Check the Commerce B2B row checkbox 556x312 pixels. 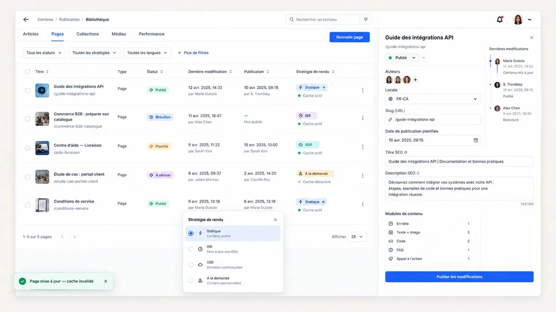[x=27, y=119]
